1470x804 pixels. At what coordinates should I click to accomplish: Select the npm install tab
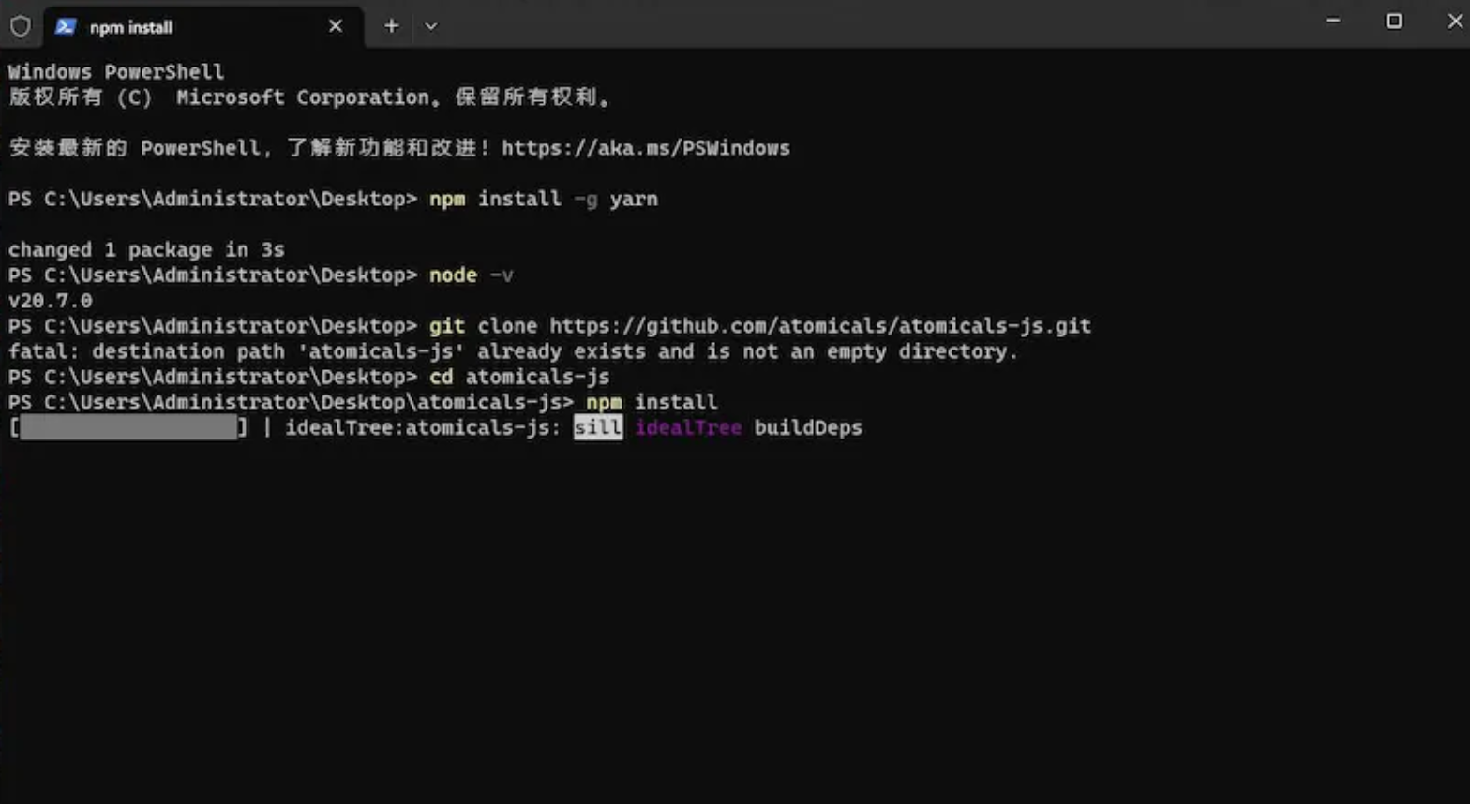203,26
